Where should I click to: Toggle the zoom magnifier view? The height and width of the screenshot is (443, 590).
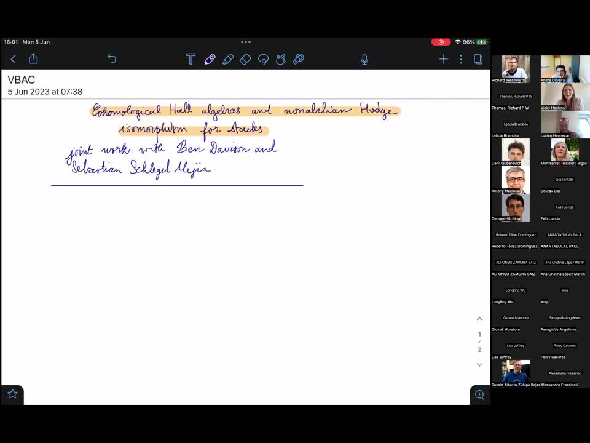tap(479, 394)
